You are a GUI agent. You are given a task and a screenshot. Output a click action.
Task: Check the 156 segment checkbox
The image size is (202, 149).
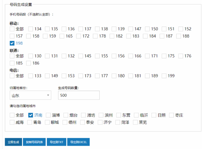click(x=114, y=56)
